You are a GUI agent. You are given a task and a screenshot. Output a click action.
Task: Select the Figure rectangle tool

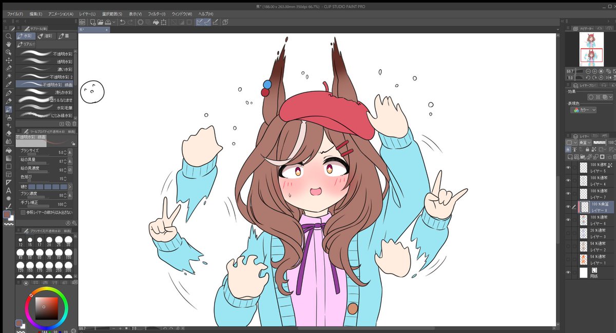[8, 166]
